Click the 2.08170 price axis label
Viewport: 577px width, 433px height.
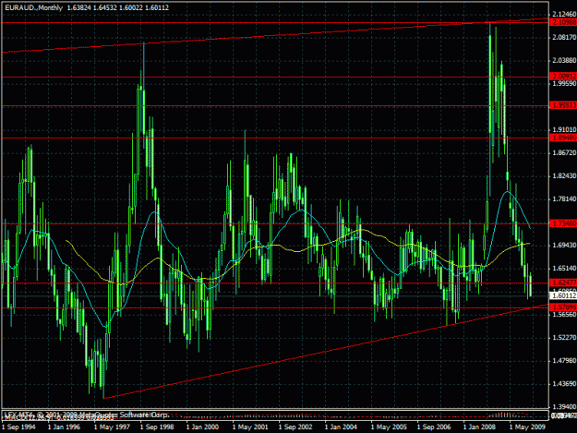pos(564,37)
